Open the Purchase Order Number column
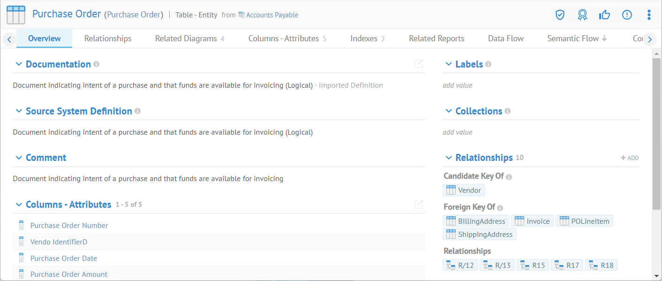Viewport: 662px width, 281px height. tap(69, 226)
